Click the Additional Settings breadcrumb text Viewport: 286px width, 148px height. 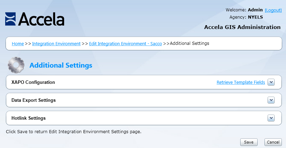pyautogui.click(x=189, y=43)
